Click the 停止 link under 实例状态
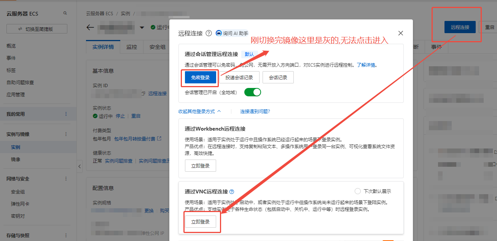This screenshot has width=497, height=241. [x=120, y=116]
